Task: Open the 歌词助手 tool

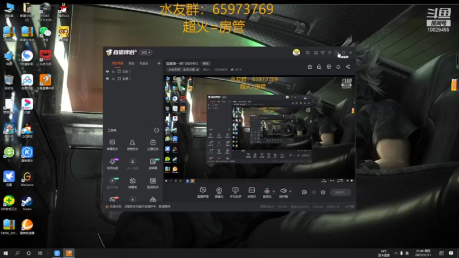Action: [x=153, y=183]
